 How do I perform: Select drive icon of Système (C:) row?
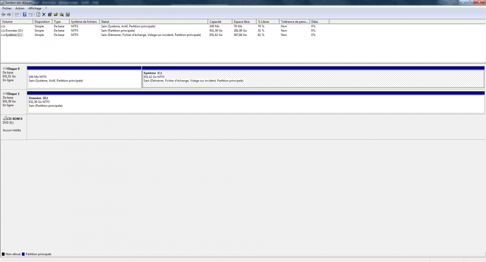(3, 35)
